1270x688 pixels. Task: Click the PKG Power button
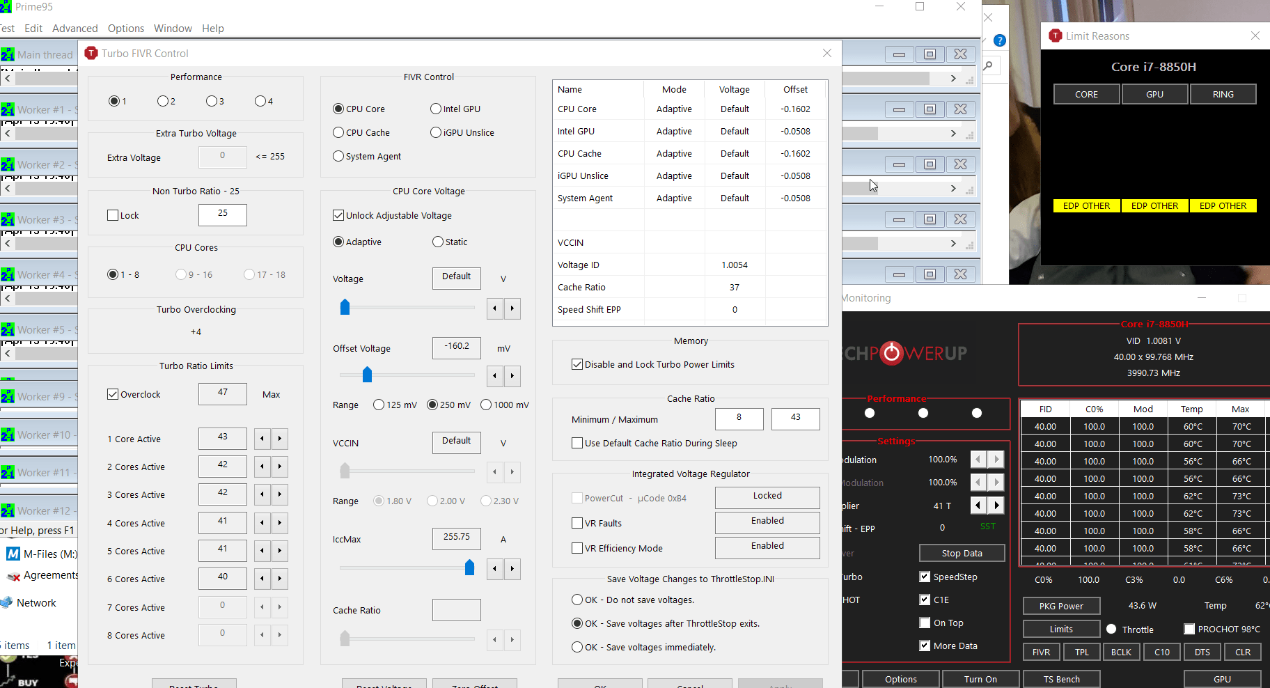point(1061,606)
